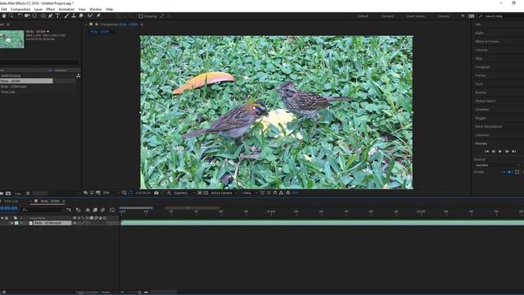Switch to the Time Line timeline tab
524x295 pixels.
[x=11, y=201]
